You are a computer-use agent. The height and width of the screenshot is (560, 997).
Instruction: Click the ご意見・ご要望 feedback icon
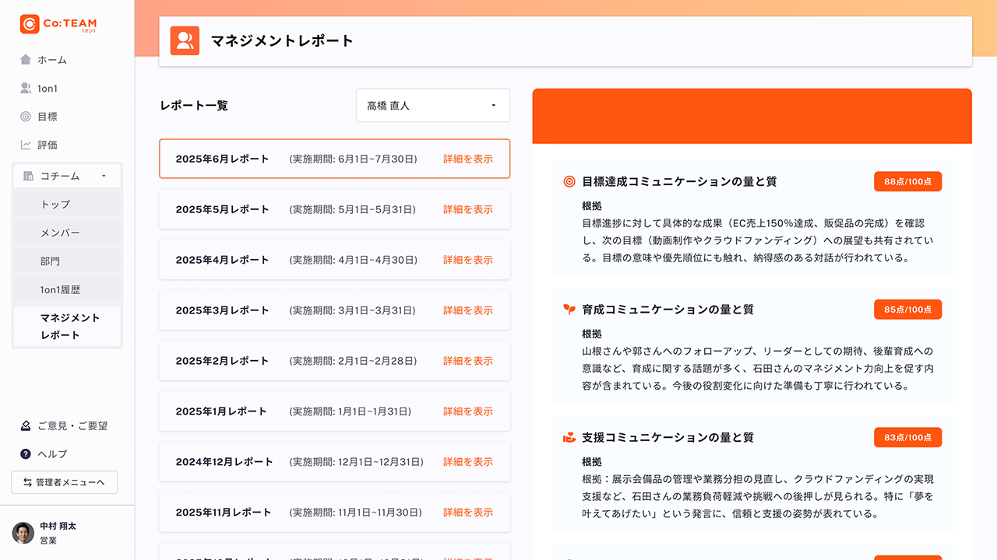pyautogui.click(x=25, y=425)
